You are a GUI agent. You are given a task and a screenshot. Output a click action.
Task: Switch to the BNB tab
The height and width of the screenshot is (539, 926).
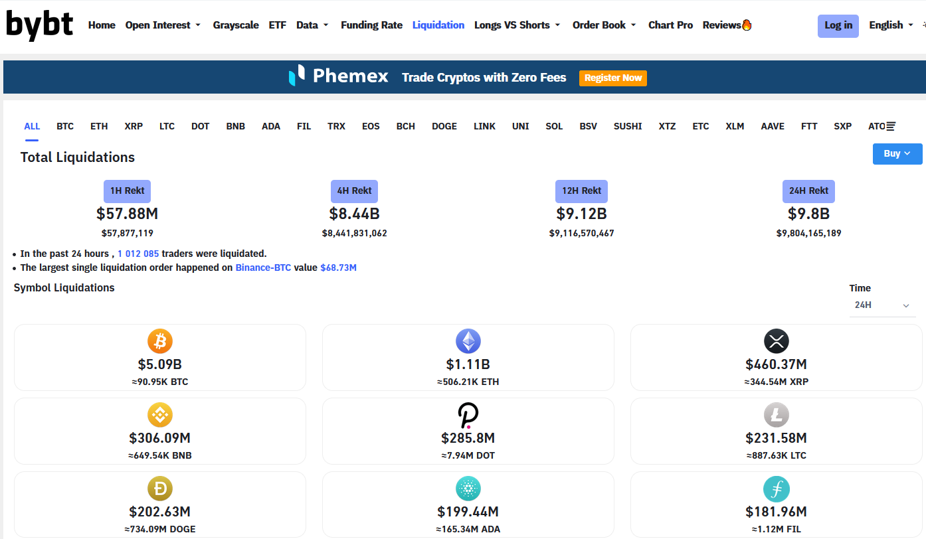tap(236, 126)
